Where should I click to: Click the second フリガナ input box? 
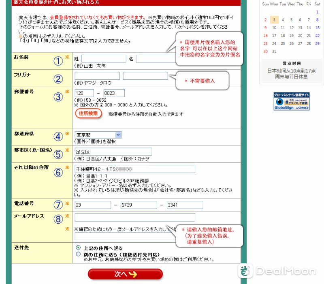pos(145,76)
